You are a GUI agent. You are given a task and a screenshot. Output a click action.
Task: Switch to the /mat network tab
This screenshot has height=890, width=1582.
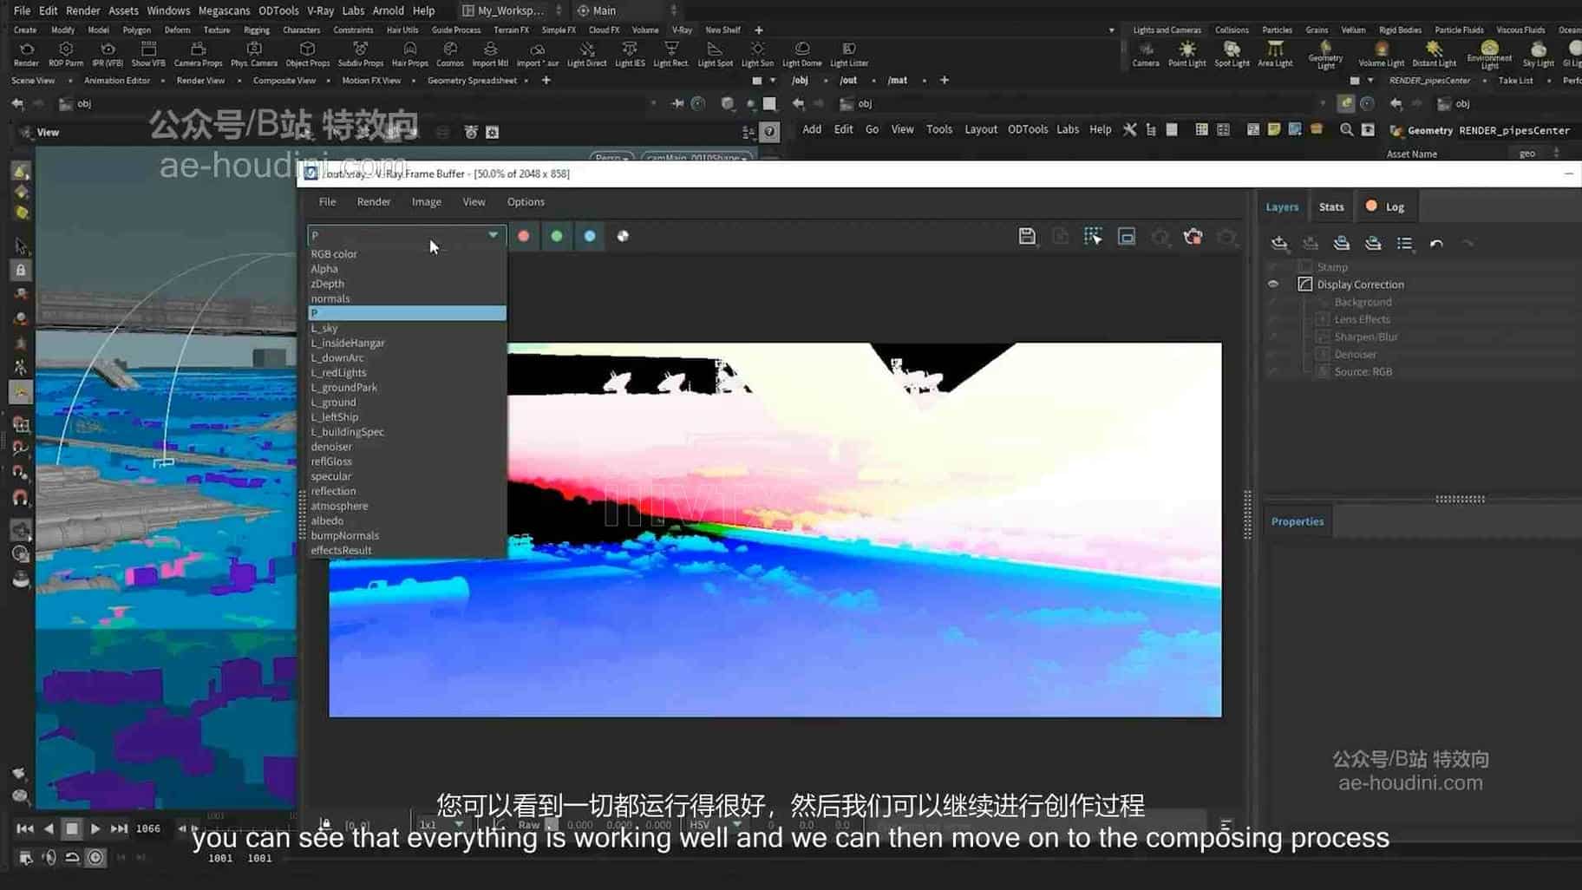pyautogui.click(x=898, y=81)
